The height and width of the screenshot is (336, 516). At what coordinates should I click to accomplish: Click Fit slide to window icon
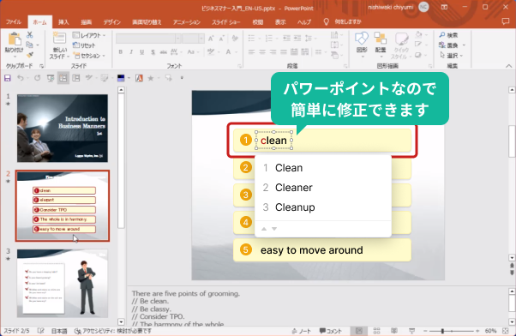506,331
